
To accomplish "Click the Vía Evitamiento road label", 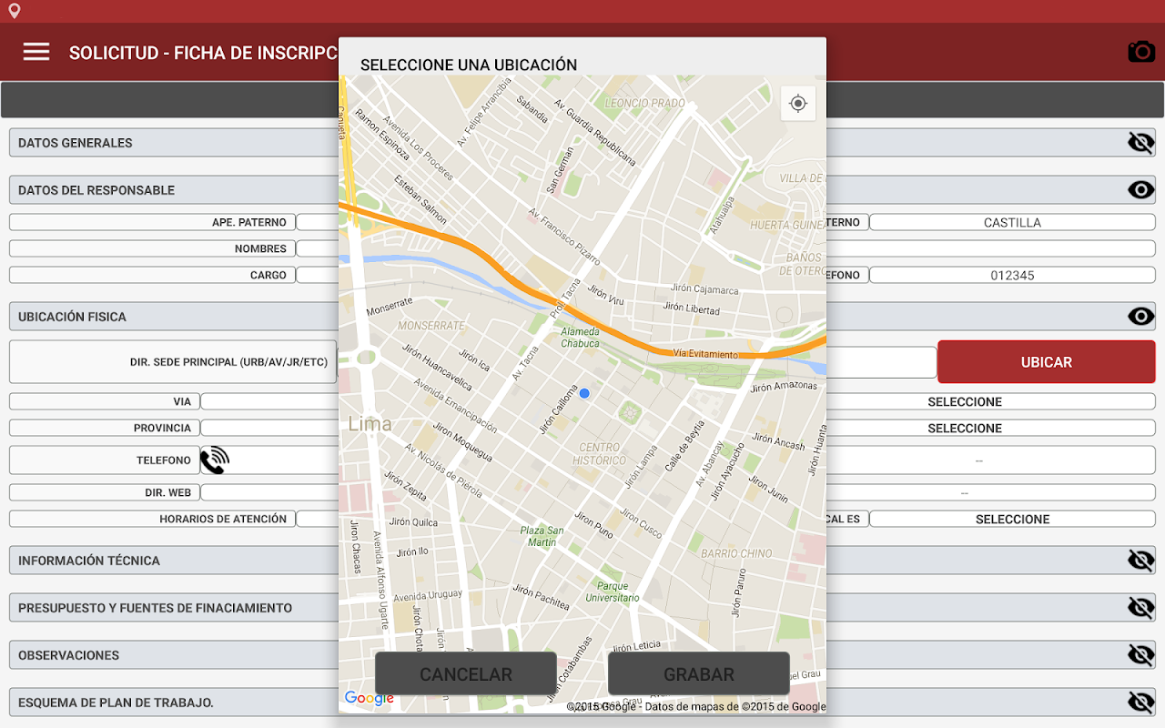I will (706, 354).
